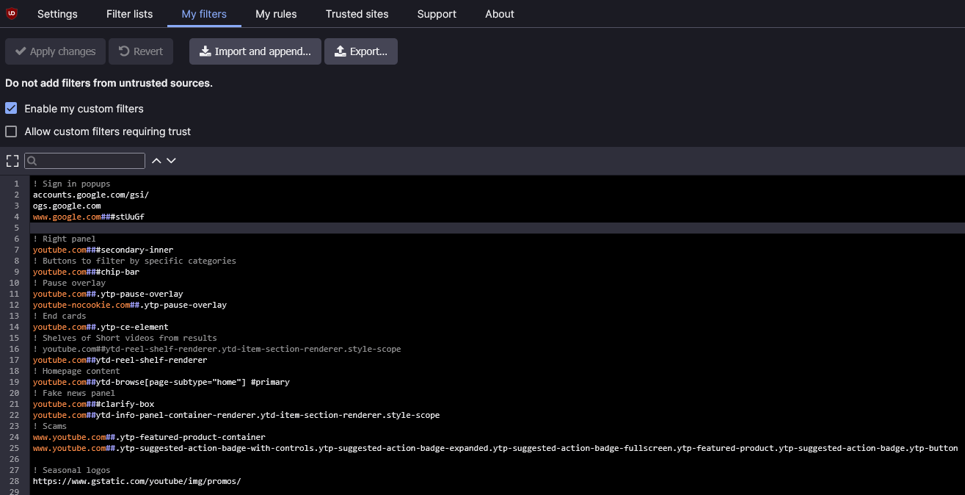
Task: Click the youtube-nocookie.com pause overlay filter
Action: [130, 305]
